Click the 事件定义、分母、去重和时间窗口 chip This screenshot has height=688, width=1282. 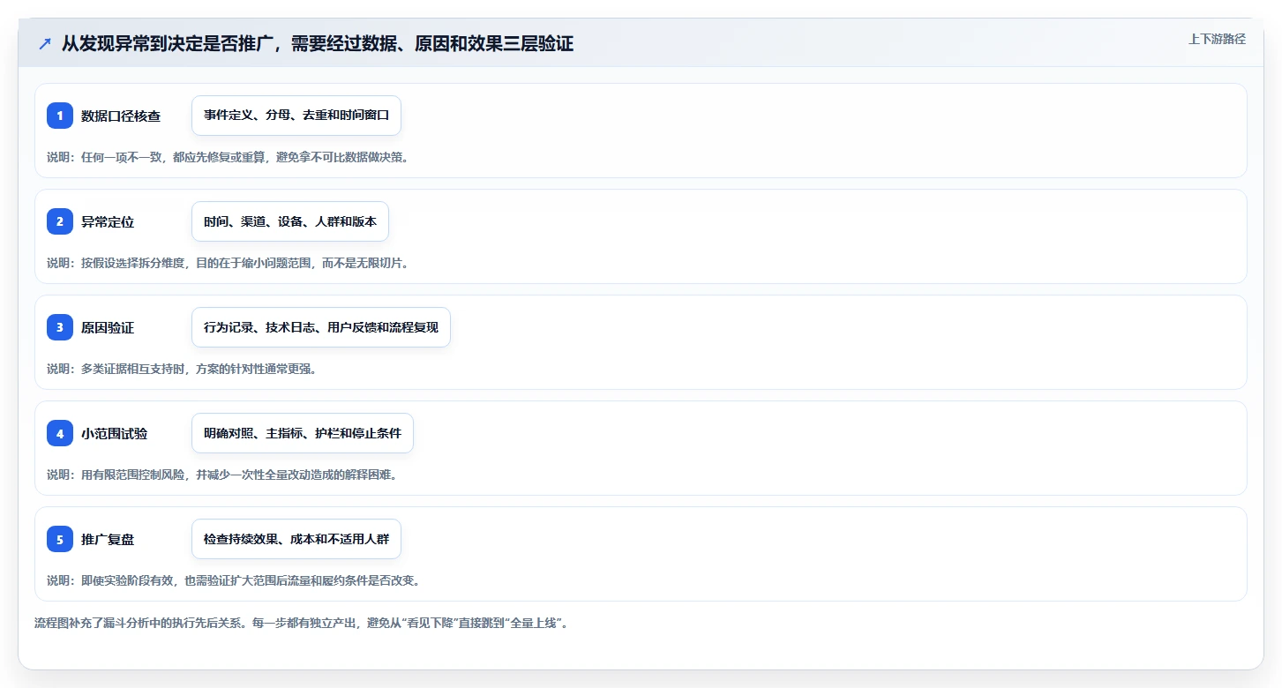[x=296, y=116]
